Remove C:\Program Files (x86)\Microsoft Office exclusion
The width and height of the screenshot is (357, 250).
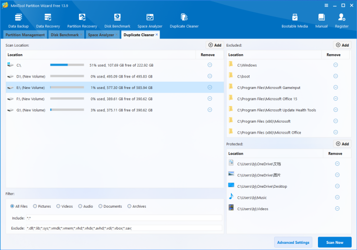pos(336,132)
